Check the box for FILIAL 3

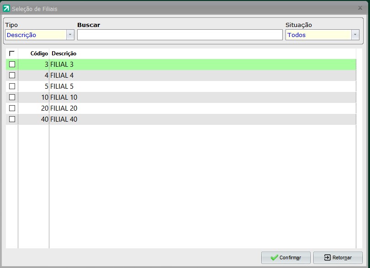pyautogui.click(x=12, y=64)
